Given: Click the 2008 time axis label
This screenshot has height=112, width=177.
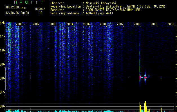Looking at the screenshot, I should pyautogui.click(x=137, y=24).
